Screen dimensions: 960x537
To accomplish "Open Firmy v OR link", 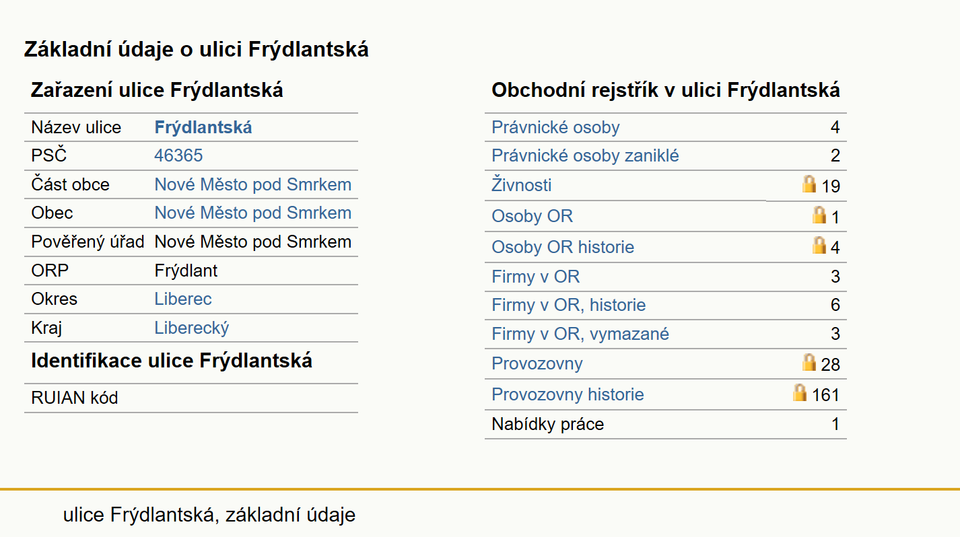I will point(535,277).
